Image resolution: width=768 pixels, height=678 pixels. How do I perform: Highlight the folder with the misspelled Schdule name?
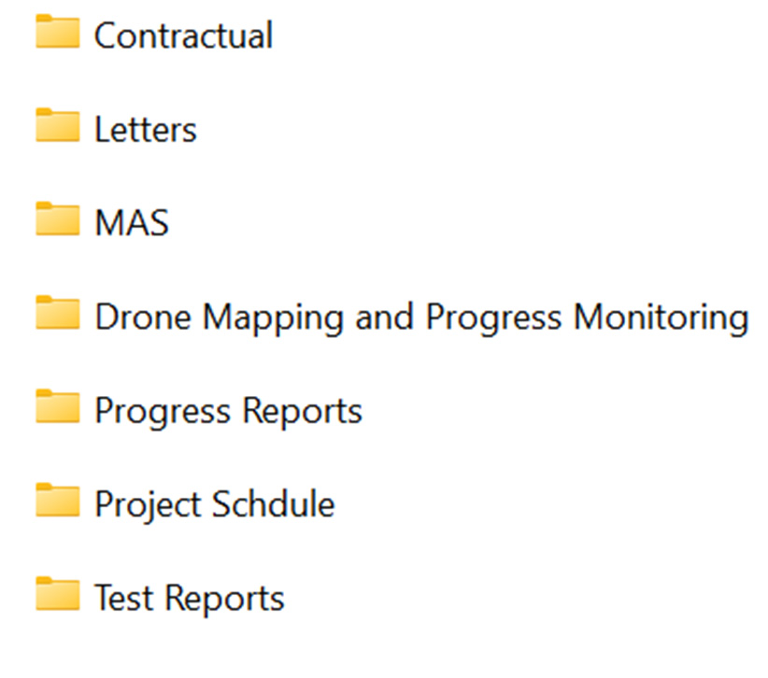coord(214,505)
